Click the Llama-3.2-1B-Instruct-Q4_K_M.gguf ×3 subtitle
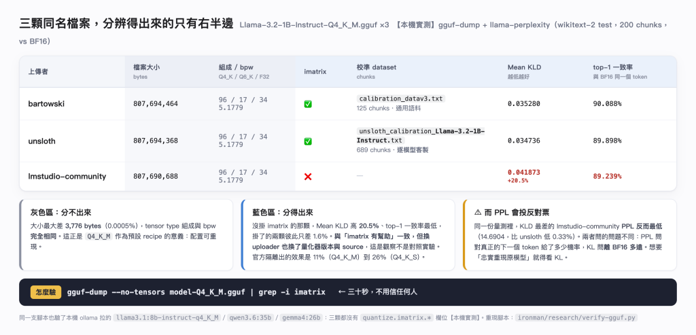Image resolution: width=696 pixels, height=335 pixels. (315, 25)
